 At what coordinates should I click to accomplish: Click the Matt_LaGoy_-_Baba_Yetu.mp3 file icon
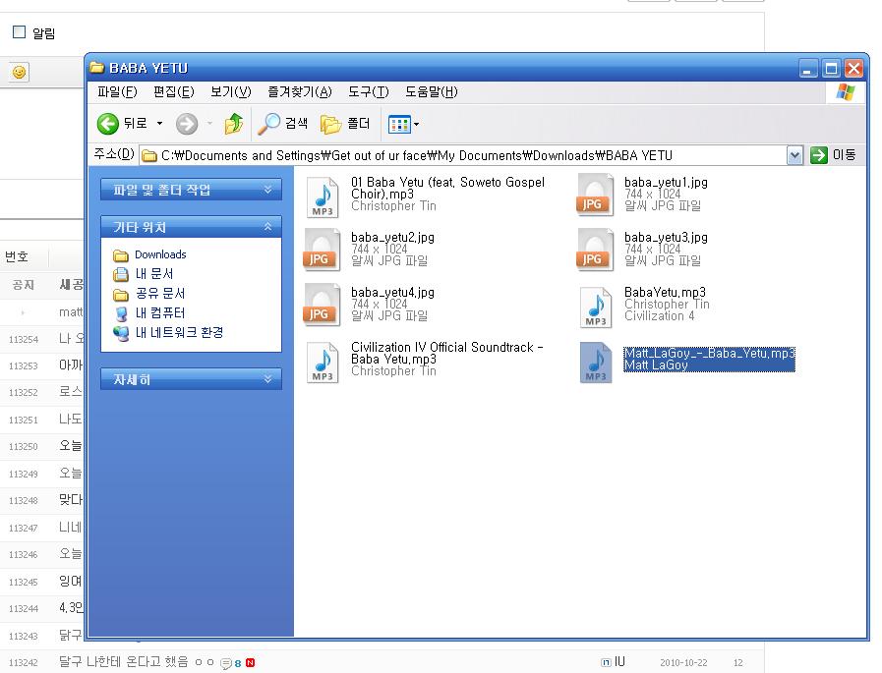(x=596, y=363)
